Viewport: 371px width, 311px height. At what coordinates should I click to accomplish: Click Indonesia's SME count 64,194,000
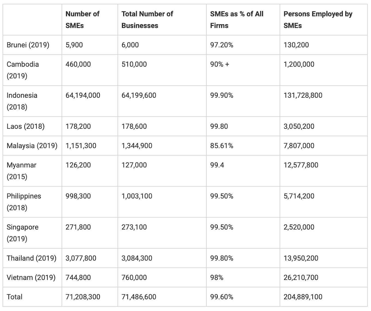[83, 95]
